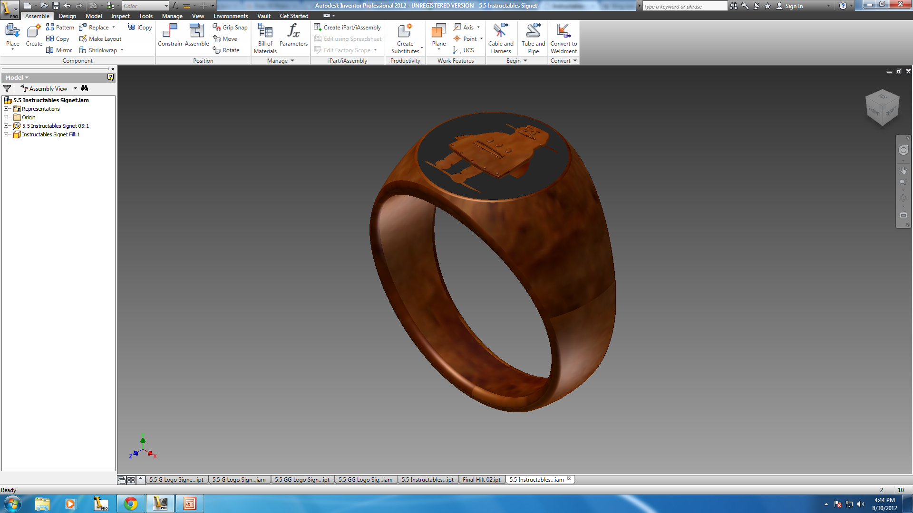Click the taskbar volume icon
This screenshot has width=913, height=513.
click(861, 504)
